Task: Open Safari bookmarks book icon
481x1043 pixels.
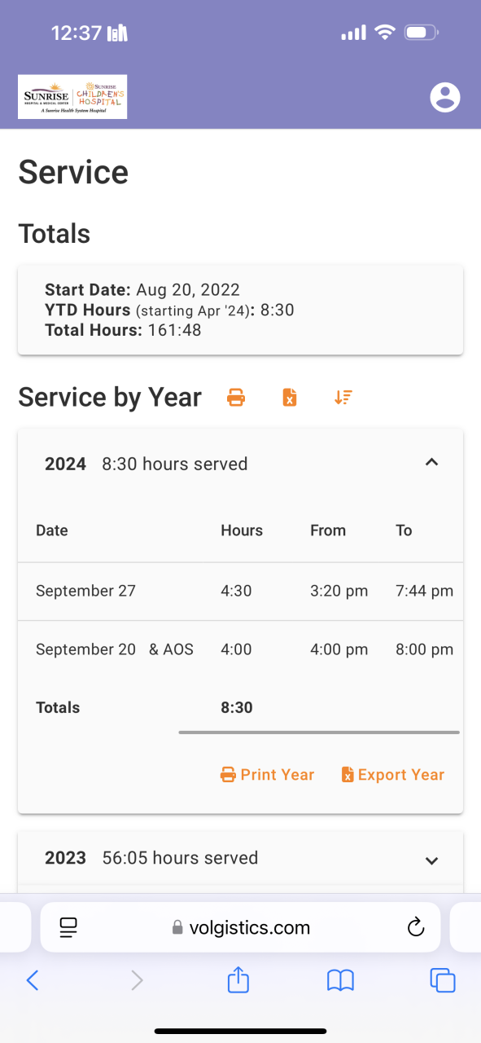Action: [340, 980]
